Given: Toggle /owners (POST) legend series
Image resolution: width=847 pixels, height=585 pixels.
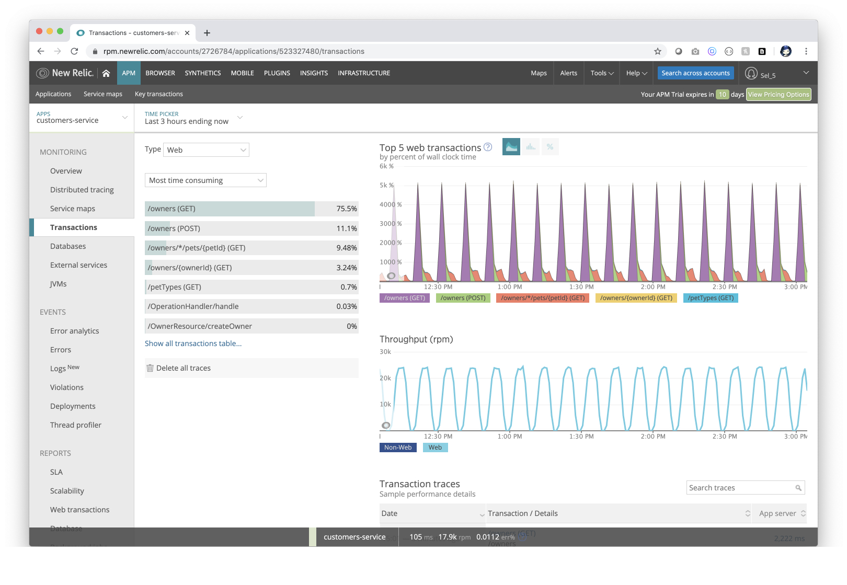Looking at the screenshot, I should [463, 298].
